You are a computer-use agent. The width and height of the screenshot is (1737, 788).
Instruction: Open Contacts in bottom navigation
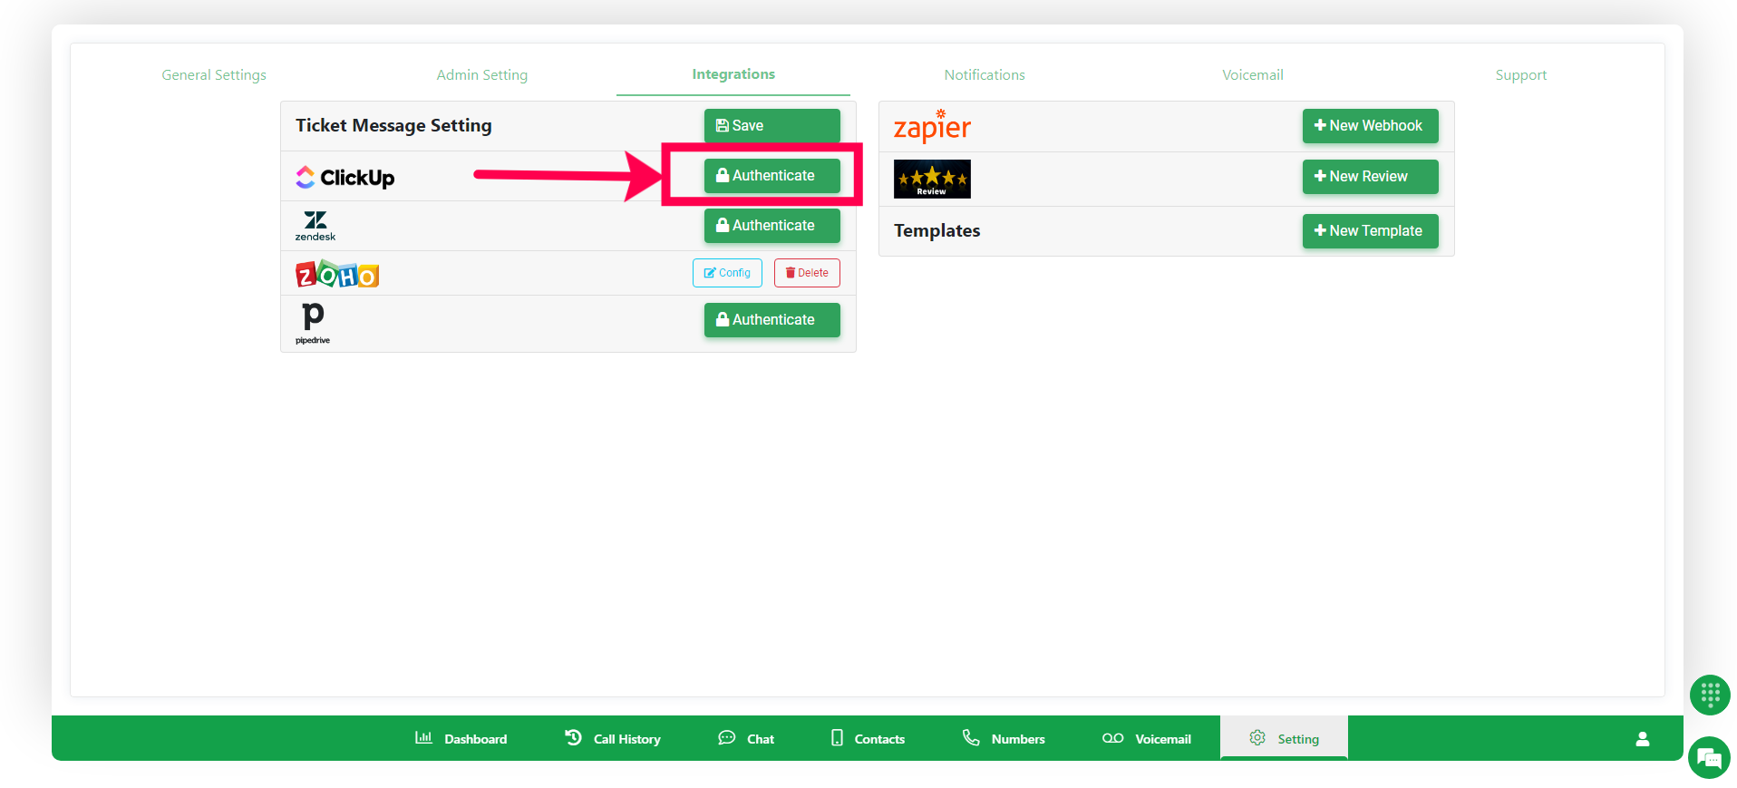pos(868,738)
